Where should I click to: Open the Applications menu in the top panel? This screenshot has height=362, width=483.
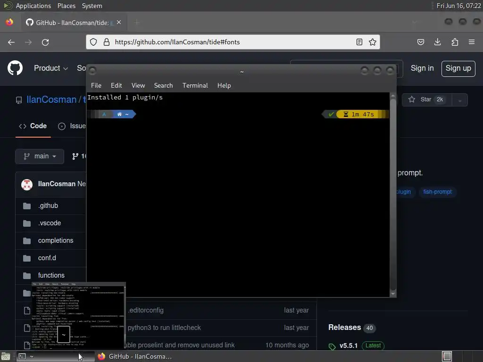[33, 6]
